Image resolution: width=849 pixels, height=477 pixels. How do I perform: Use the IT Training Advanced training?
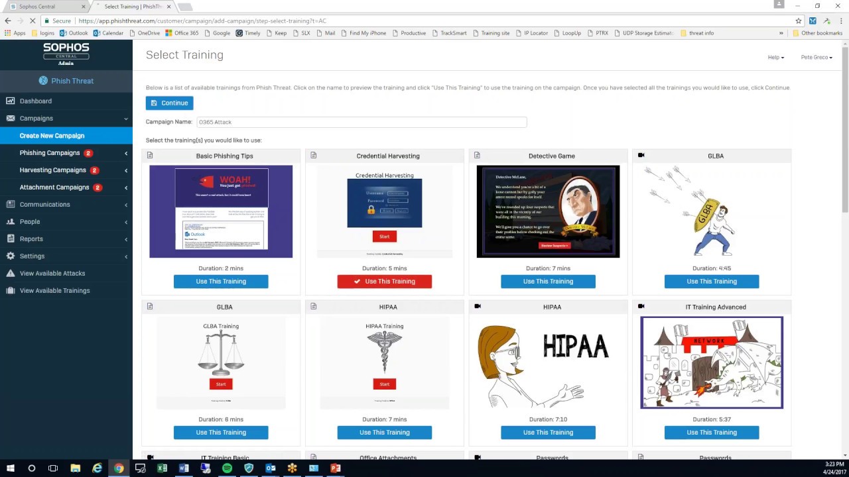point(712,433)
